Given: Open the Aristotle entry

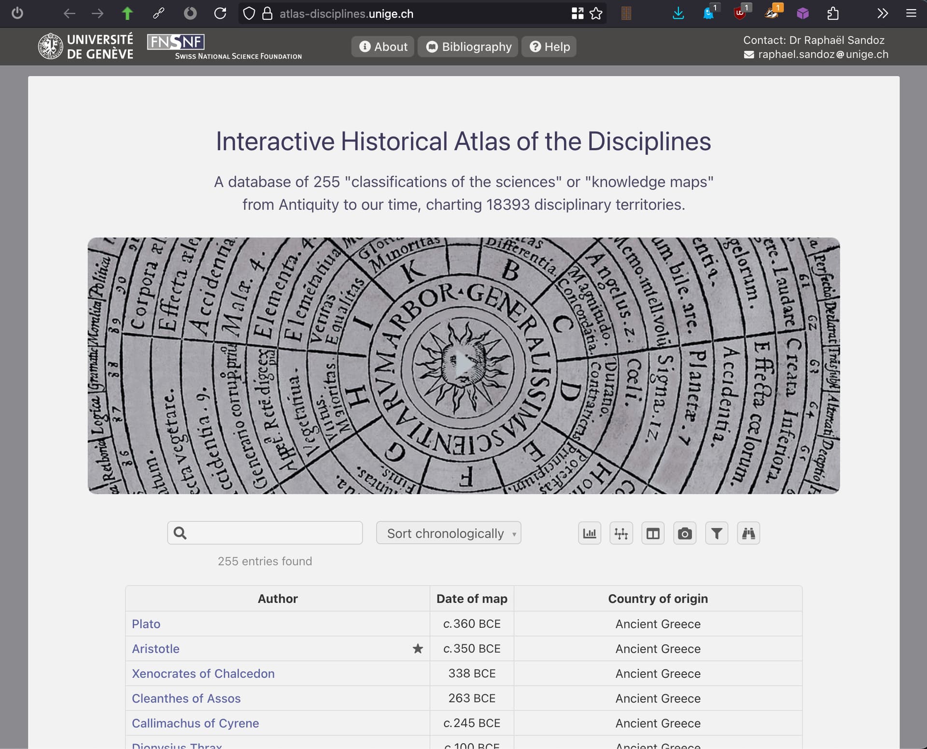Looking at the screenshot, I should point(155,649).
